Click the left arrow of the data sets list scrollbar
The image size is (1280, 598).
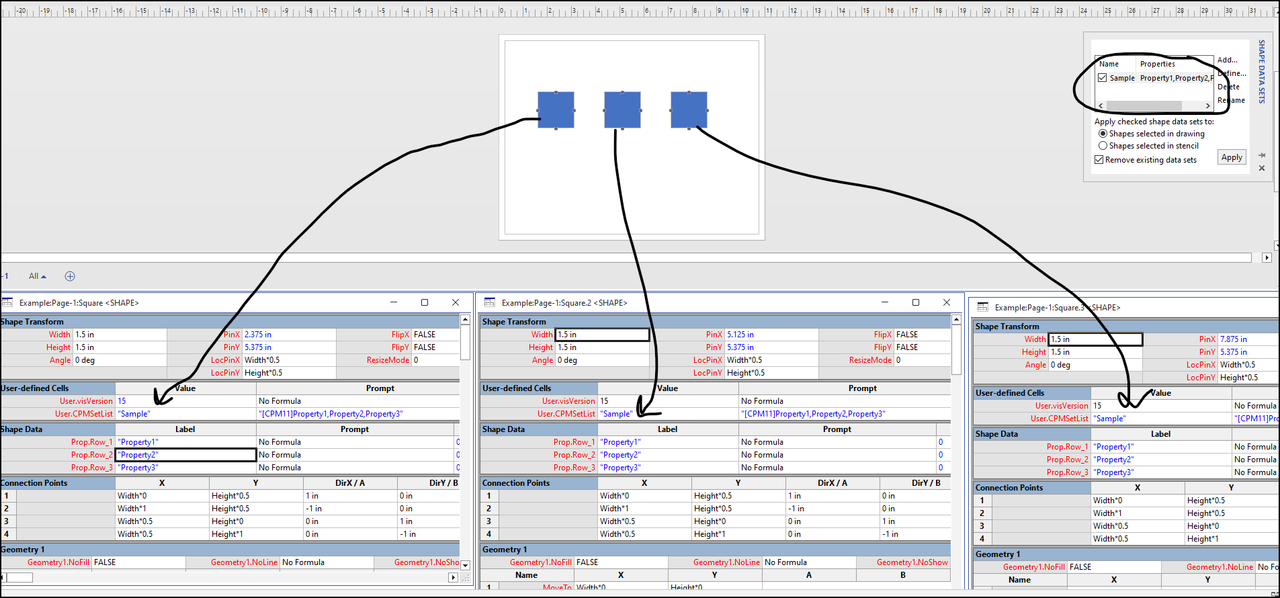[1101, 105]
